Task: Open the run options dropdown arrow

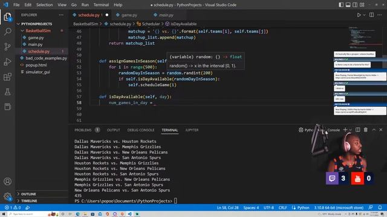Action: point(364,15)
